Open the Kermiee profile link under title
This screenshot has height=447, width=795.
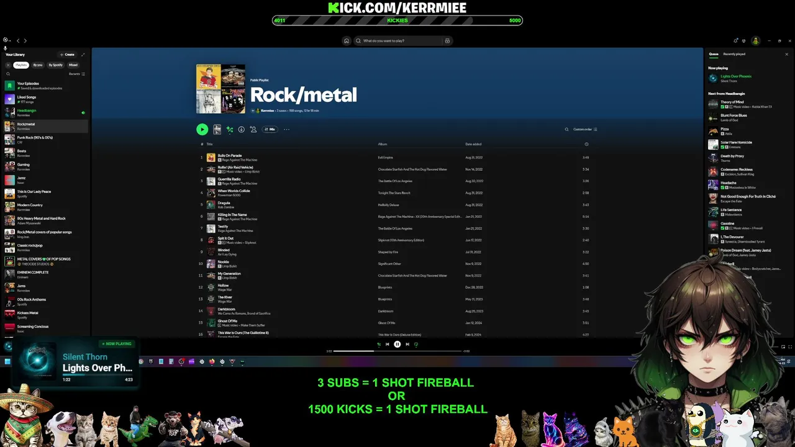pos(267,111)
